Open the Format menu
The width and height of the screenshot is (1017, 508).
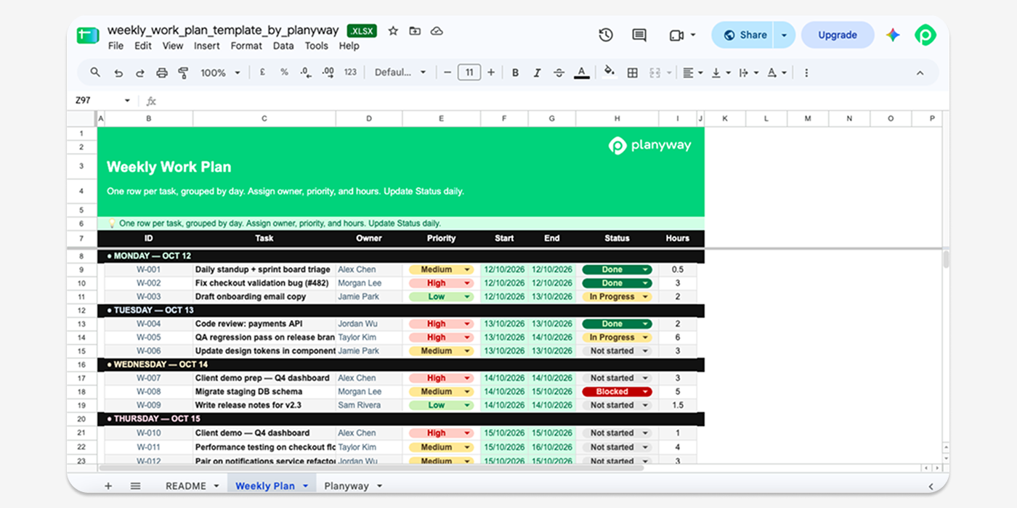[x=246, y=46]
